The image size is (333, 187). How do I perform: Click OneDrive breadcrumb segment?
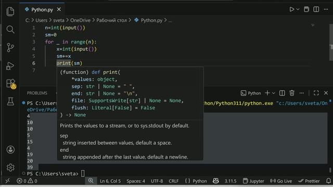[x=80, y=20]
